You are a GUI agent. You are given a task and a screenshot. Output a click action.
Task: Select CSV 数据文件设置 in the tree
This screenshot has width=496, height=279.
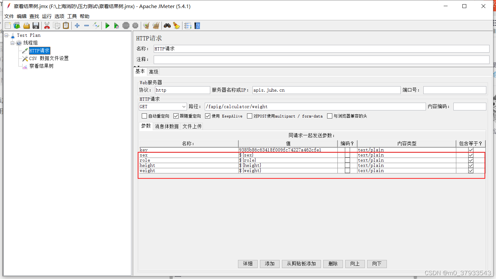[49, 58]
